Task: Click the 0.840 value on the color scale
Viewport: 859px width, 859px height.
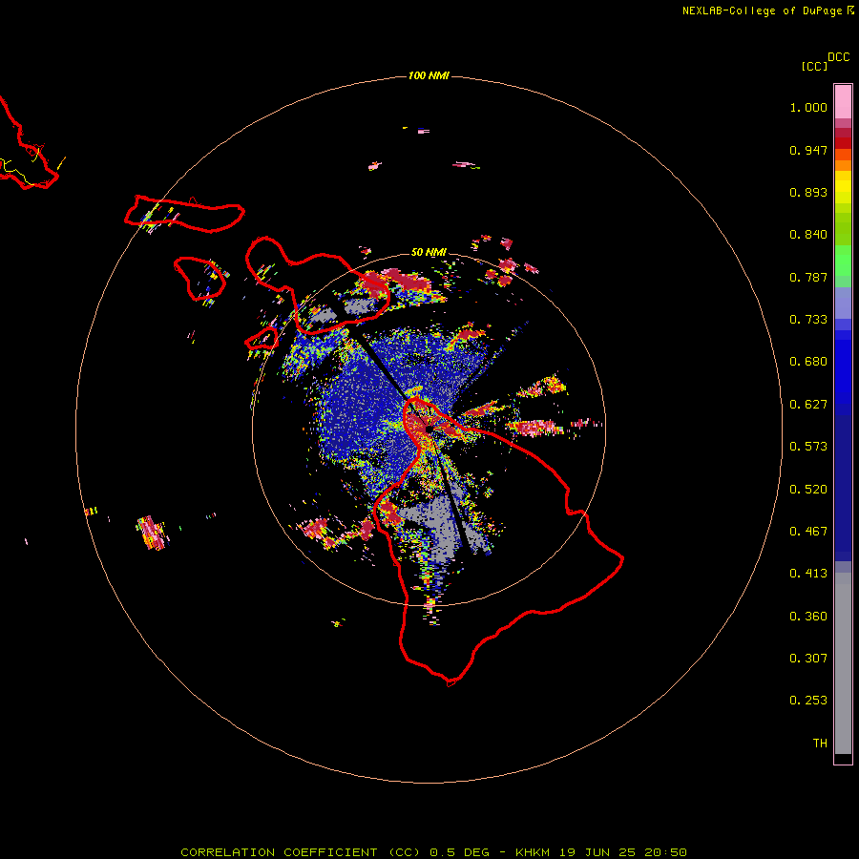Action: click(808, 235)
